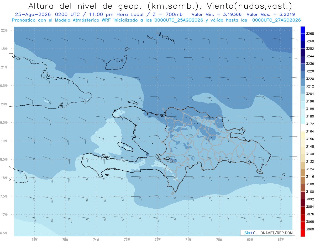
Task: Click the 76W longitude label
Action: (34, 240)
